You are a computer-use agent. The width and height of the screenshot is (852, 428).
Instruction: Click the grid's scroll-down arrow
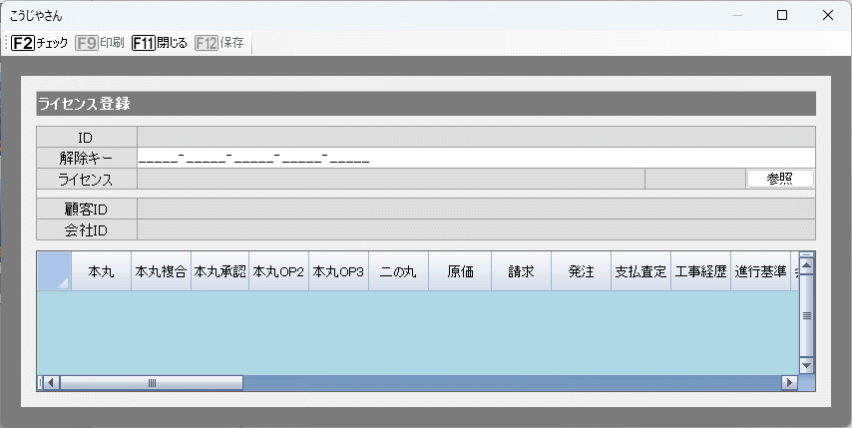pos(807,365)
